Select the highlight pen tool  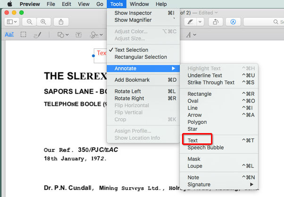click(x=190, y=22)
